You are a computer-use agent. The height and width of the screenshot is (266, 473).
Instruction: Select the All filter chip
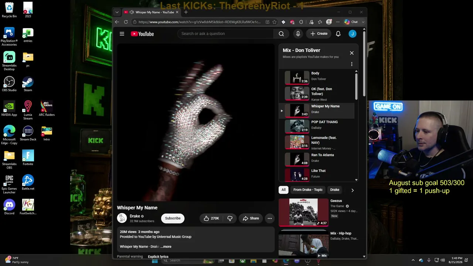coord(283,190)
